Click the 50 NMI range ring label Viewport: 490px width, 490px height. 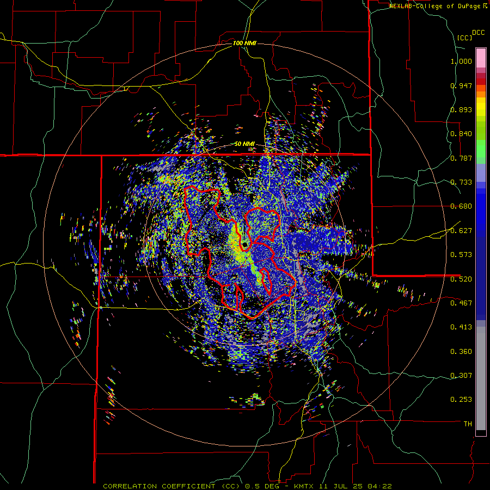coord(244,144)
